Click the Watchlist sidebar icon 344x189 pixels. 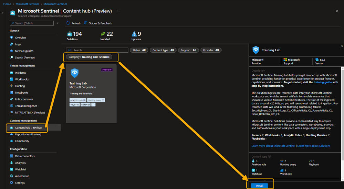12,169
